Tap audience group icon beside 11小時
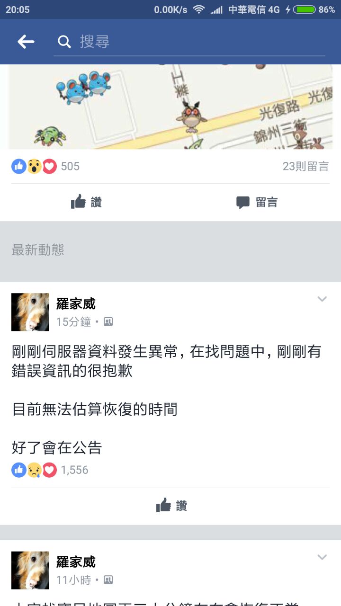 108,580
